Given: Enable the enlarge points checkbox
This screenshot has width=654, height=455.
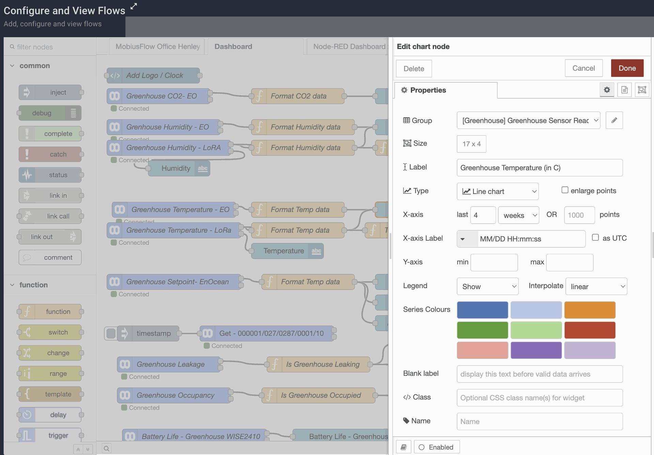Looking at the screenshot, I should 565,190.
